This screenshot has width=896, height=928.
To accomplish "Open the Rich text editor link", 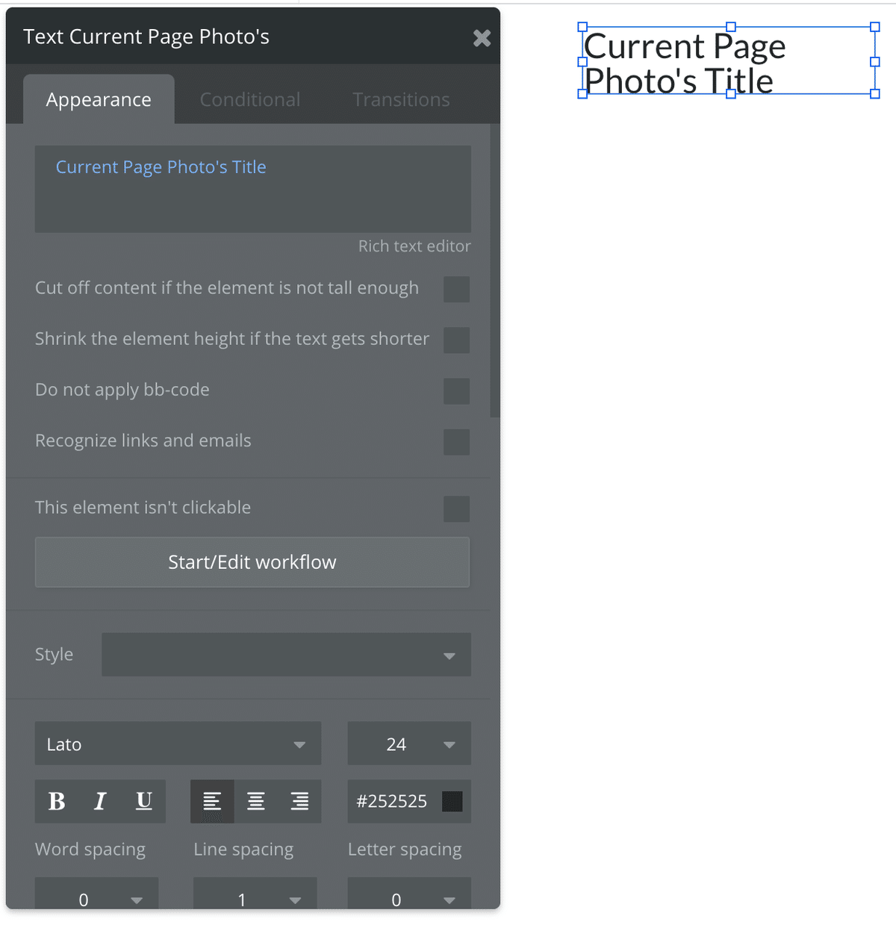I will [x=414, y=246].
